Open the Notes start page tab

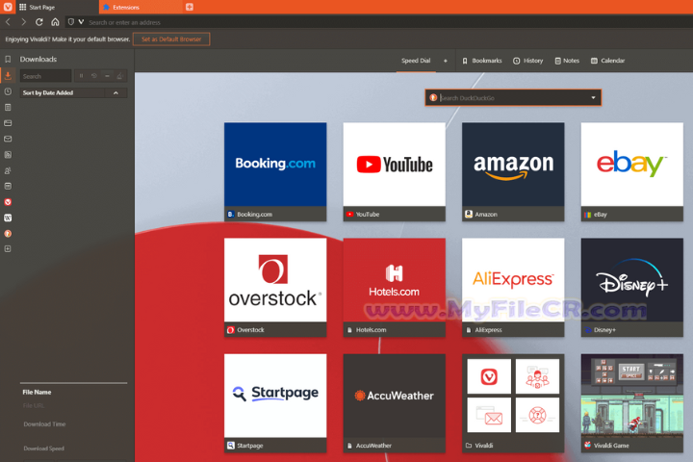click(x=567, y=61)
